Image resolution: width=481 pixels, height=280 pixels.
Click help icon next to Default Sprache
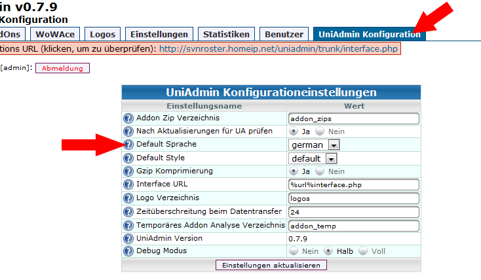tap(128, 145)
